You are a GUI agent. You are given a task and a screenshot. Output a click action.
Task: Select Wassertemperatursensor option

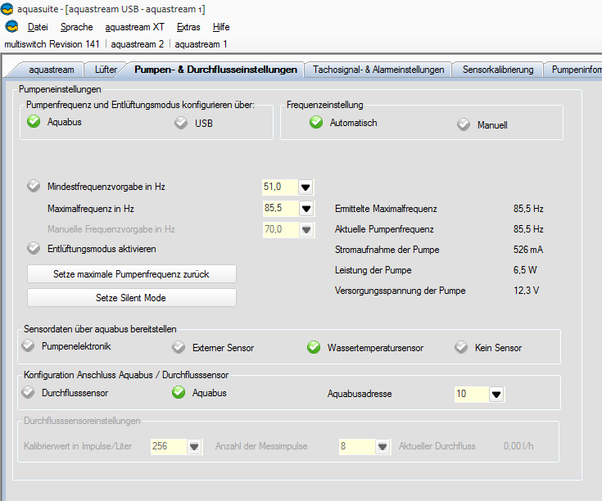click(365, 348)
